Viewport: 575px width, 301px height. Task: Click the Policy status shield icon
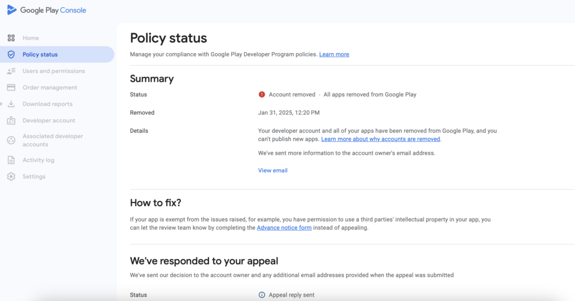click(11, 54)
